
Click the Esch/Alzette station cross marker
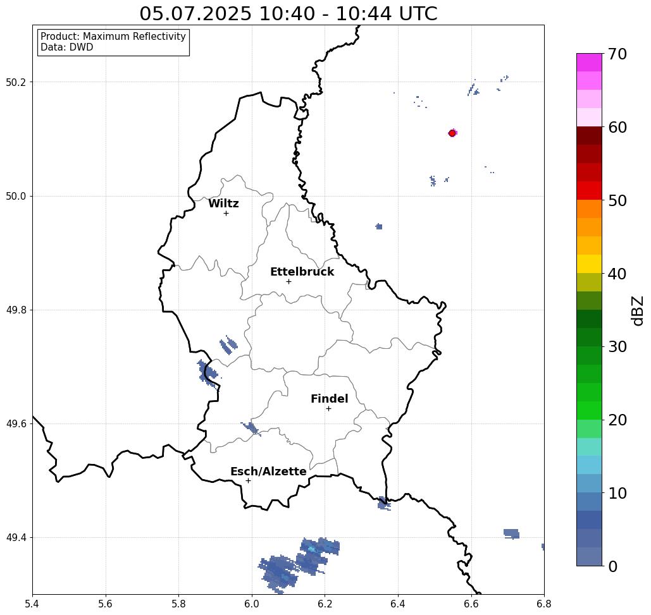point(248,480)
